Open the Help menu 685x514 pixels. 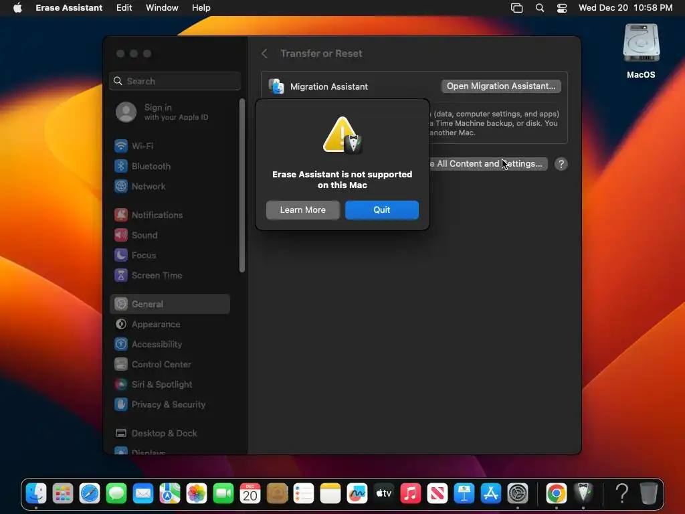(201, 8)
